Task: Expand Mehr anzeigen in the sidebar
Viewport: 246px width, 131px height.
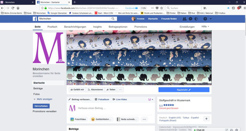Action: coord(43,99)
